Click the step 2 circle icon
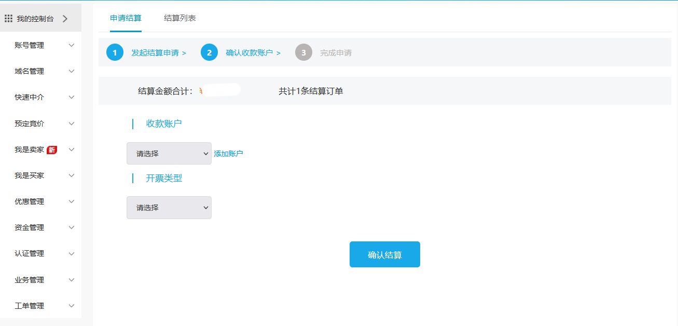The height and width of the screenshot is (326, 678). [x=209, y=52]
